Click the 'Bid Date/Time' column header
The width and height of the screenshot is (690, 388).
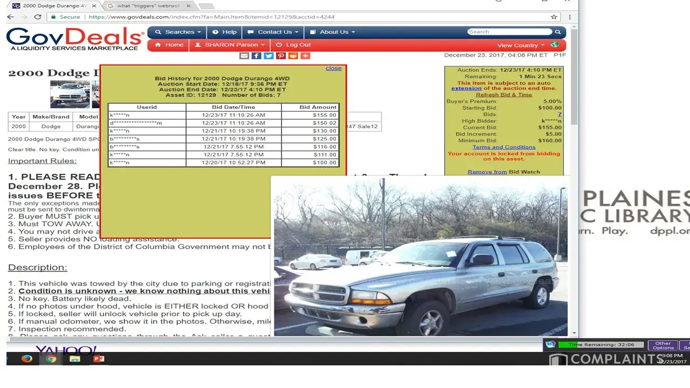[x=233, y=107]
